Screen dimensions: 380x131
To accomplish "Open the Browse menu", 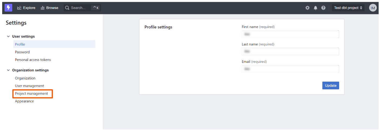I will [x=49, y=8].
